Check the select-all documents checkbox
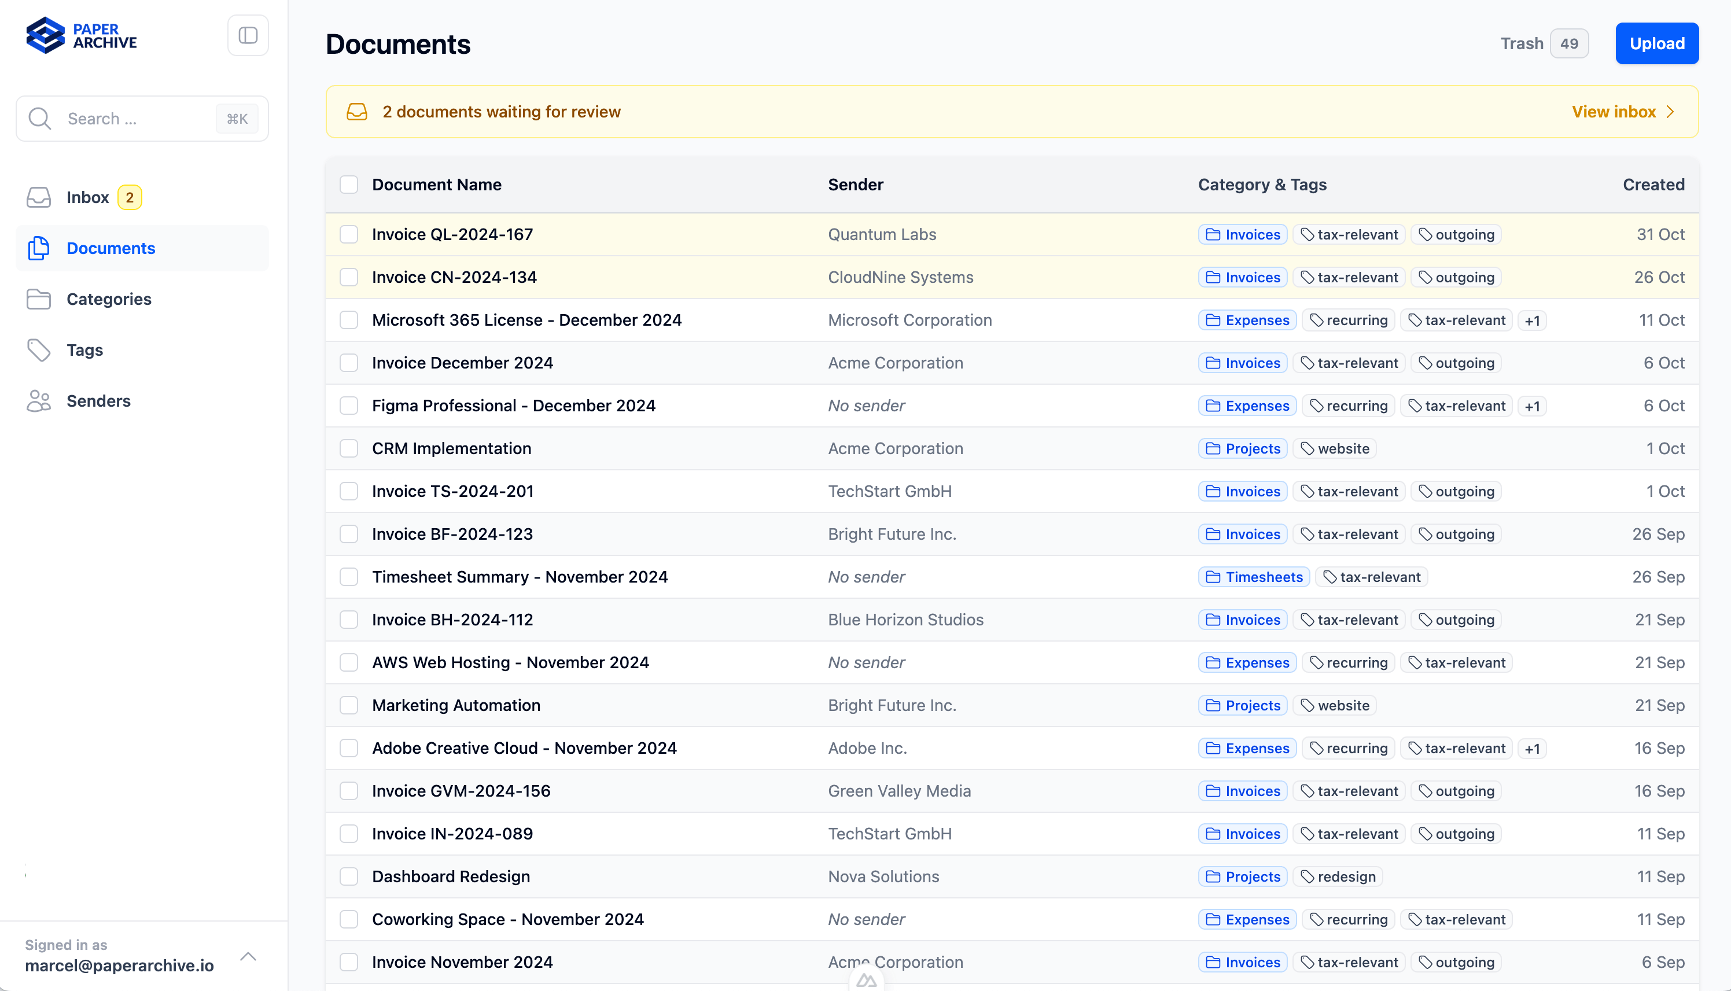The image size is (1731, 991). (348, 185)
